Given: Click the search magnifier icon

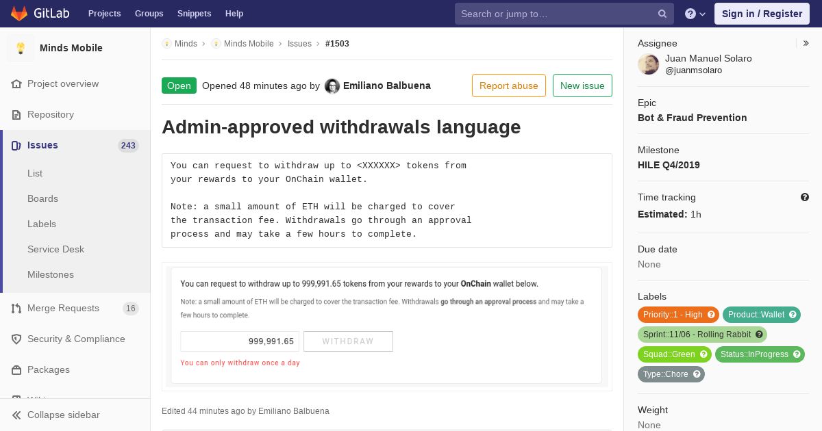Looking at the screenshot, I should point(662,14).
